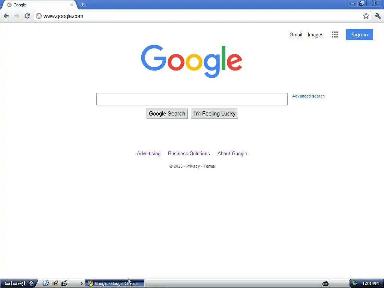Go back using the back arrow

pos(6,16)
